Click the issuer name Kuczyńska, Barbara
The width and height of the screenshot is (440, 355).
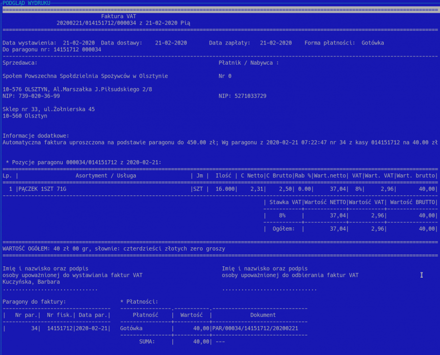31,282
